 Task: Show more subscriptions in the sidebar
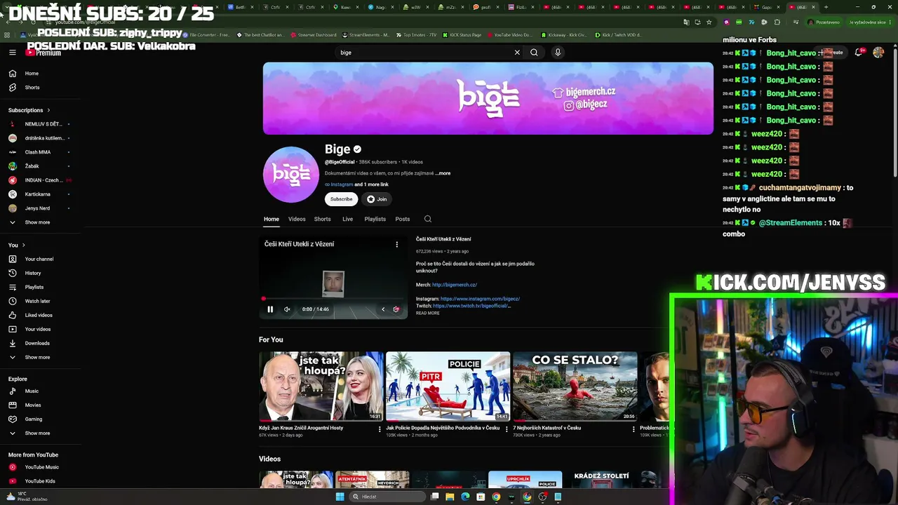coord(37,222)
